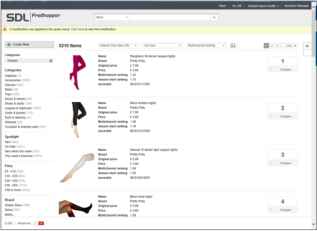Image resolution: width=317 pixels, height=231 pixels.
Task: Filter by Occasion & evening wear
Action: (25, 127)
